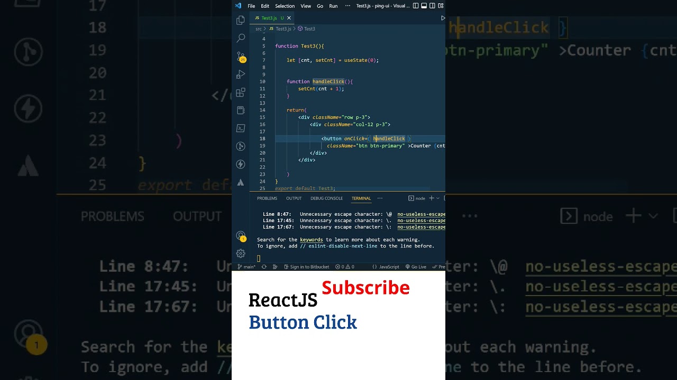Screen dimensions: 677x380
Task: Switch to the PROBLEMS panel tab
Action: click(267, 198)
